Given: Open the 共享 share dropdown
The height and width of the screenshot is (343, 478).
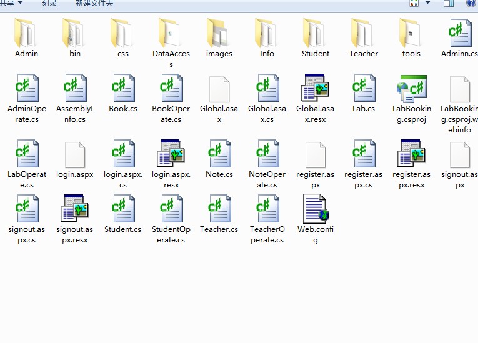Looking at the screenshot, I should pos(11,3).
